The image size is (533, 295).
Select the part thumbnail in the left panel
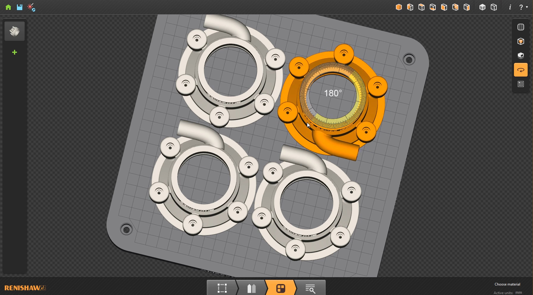(x=15, y=31)
